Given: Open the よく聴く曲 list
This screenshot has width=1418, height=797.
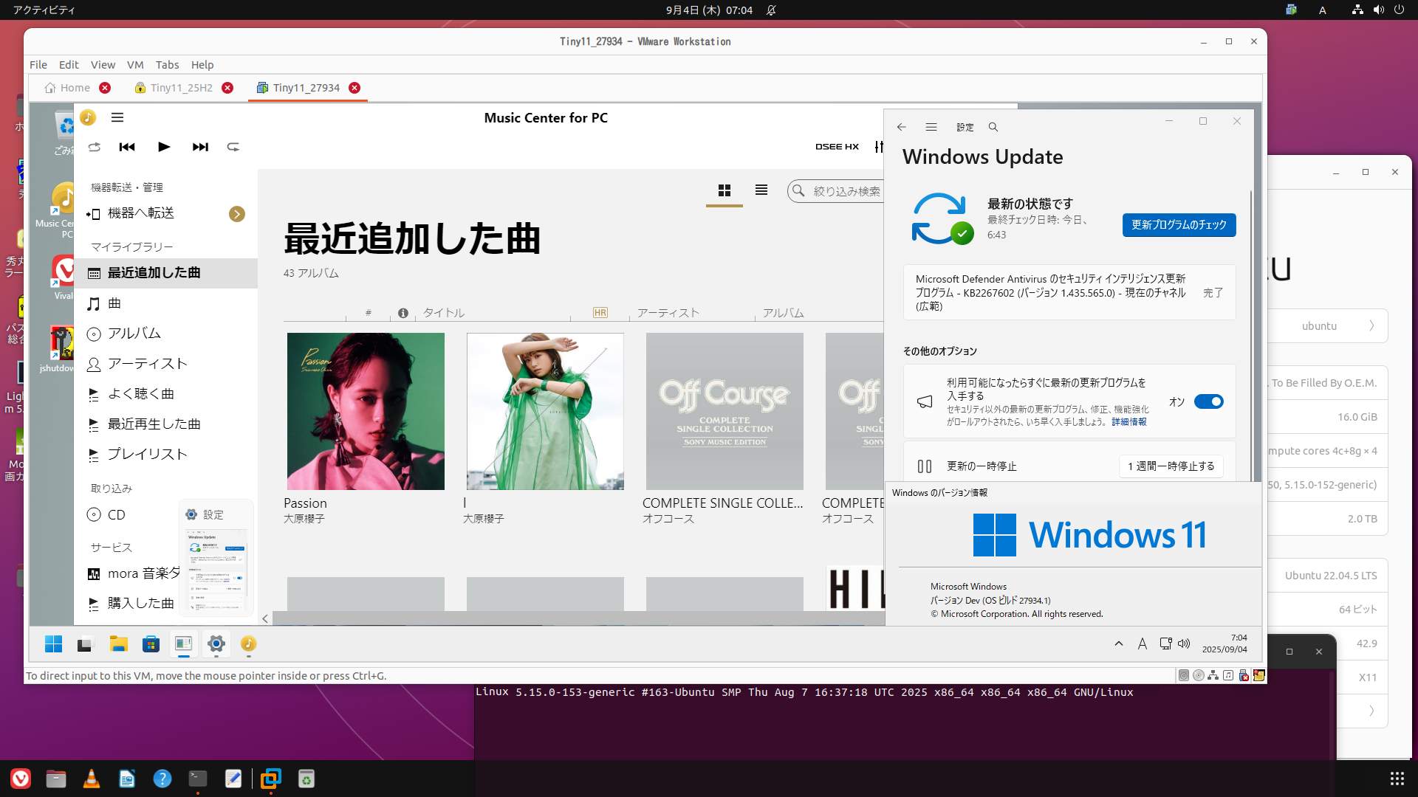Looking at the screenshot, I should 166,394.
